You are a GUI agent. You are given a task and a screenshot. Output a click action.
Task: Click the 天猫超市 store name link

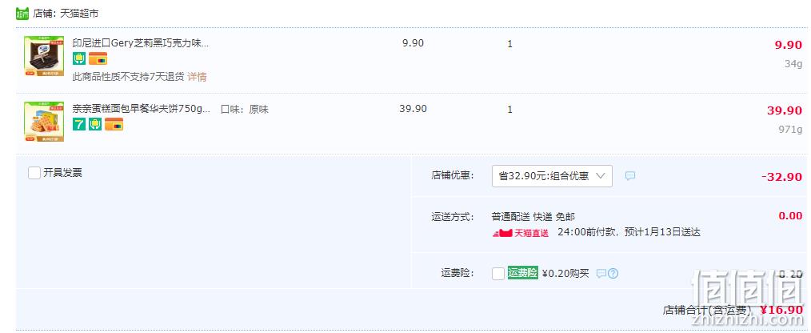[79, 14]
